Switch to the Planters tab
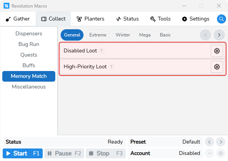This screenshot has width=228, height=161. 90,19
